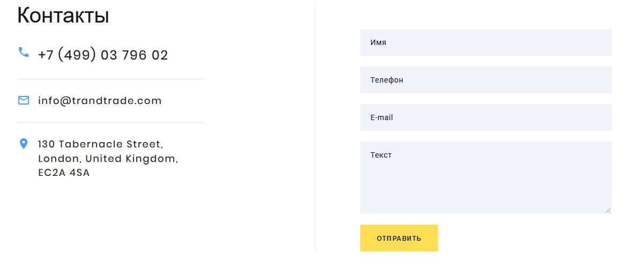The width and height of the screenshot is (631, 267).
Task: Select the E-mail input field
Action: (x=485, y=117)
